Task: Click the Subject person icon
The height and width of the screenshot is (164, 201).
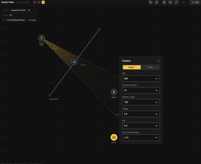Action: tap(114, 92)
